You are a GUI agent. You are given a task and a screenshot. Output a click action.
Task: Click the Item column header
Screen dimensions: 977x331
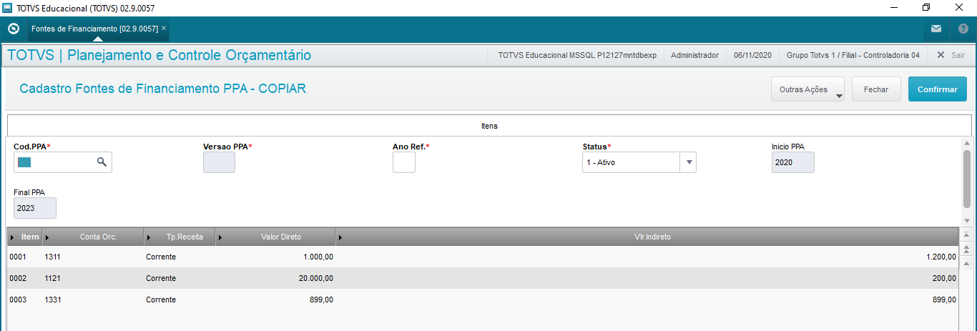tap(25, 237)
